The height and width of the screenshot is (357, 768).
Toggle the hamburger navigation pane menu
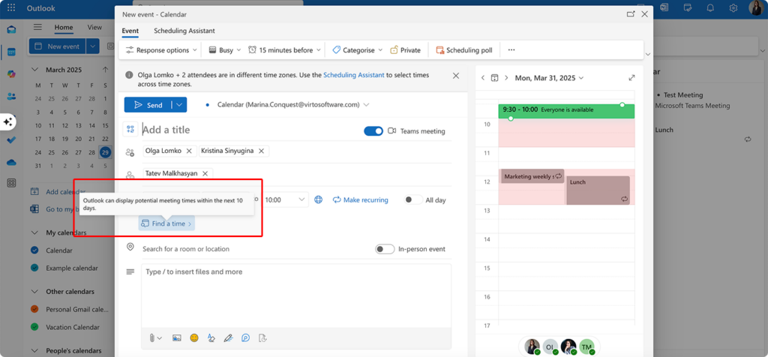pos(37,28)
